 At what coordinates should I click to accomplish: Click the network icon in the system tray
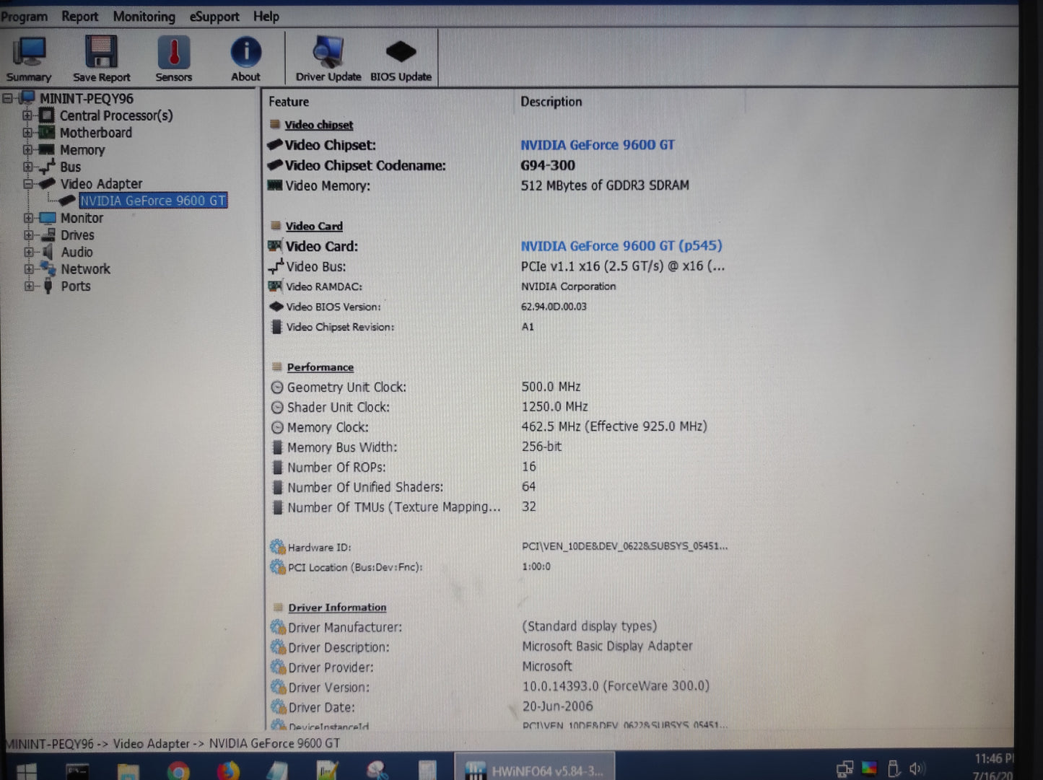tap(845, 768)
